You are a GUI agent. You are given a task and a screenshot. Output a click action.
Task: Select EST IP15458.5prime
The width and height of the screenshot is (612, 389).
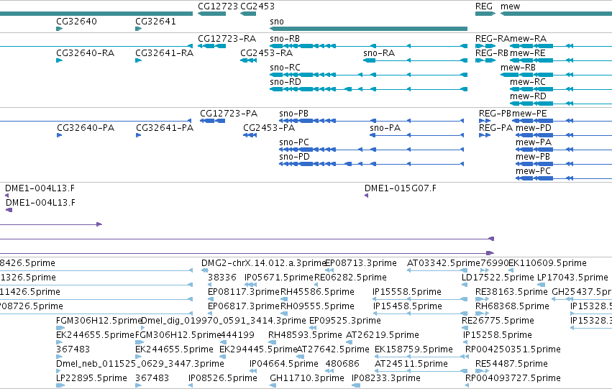click(x=408, y=307)
